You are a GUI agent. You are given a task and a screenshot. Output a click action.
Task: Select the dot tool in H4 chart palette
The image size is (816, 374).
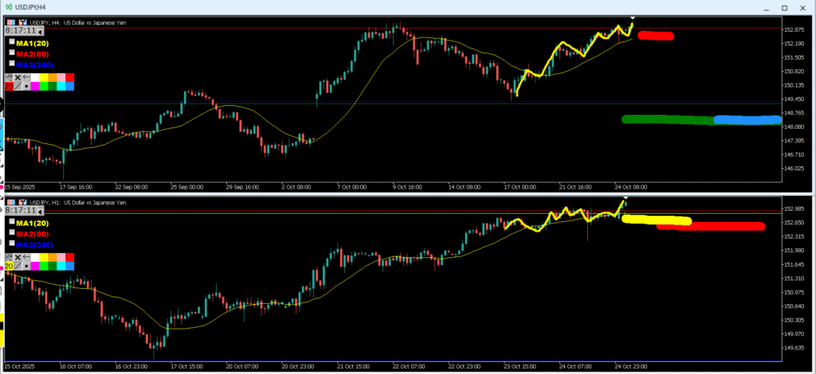coord(26,86)
